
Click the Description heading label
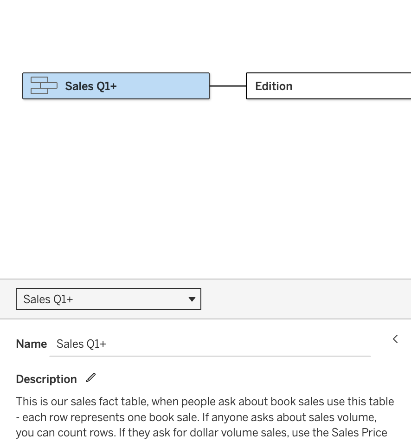click(46, 379)
